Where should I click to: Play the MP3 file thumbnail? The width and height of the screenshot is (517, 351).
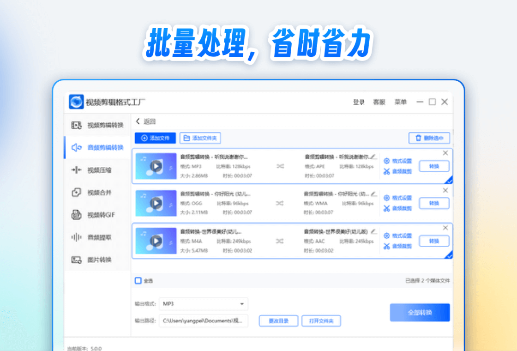[x=156, y=166]
